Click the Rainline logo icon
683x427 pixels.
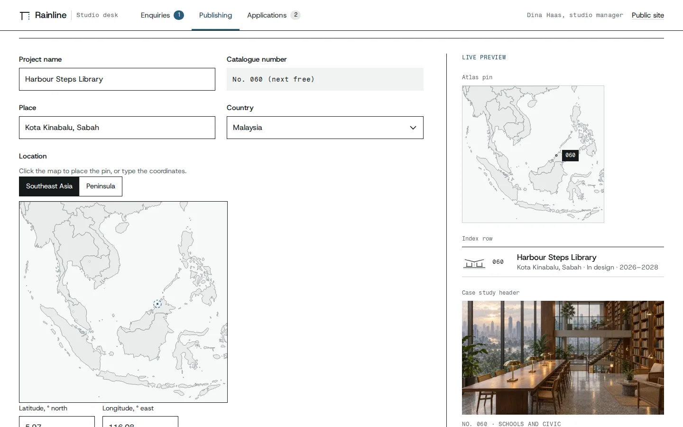pos(25,16)
